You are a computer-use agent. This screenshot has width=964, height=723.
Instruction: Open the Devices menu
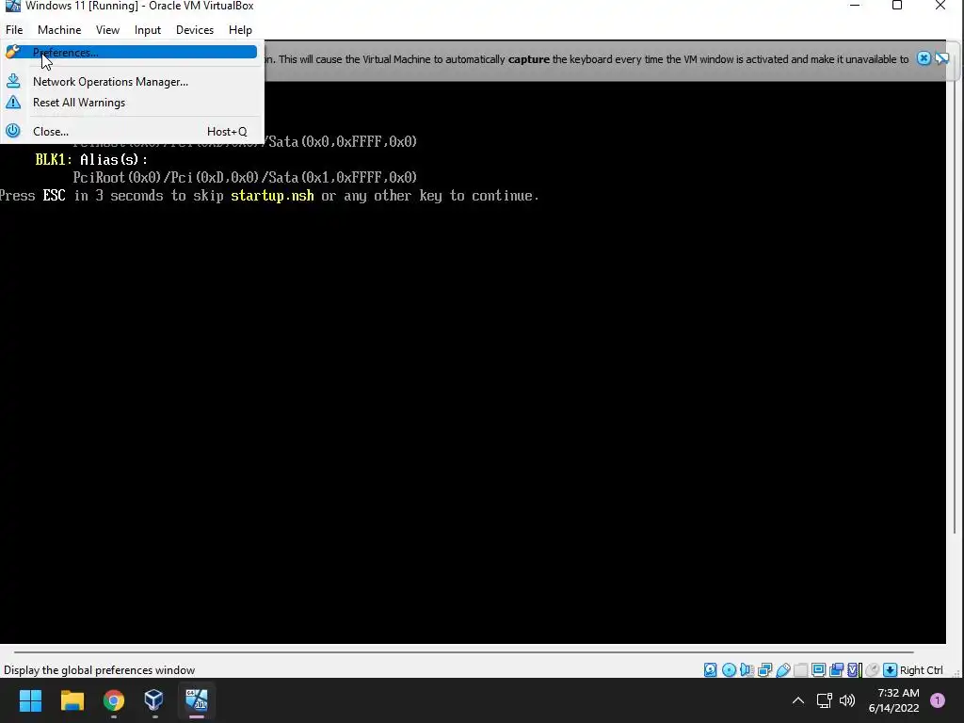[x=195, y=29]
